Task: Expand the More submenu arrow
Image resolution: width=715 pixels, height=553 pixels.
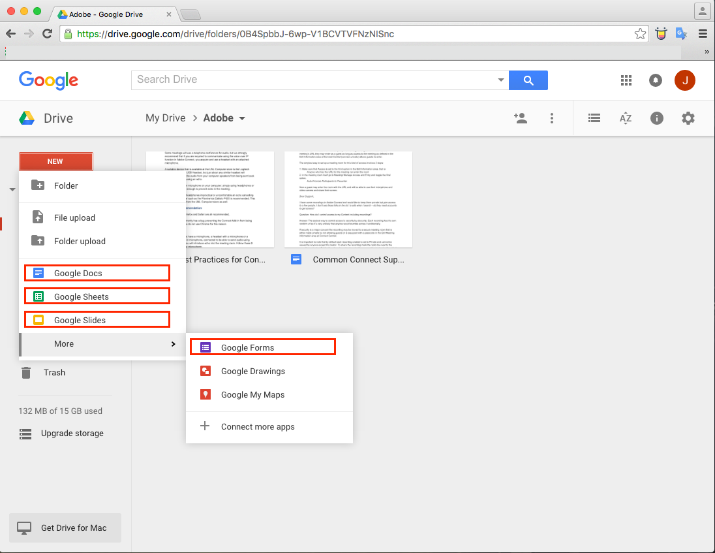Action: [x=174, y=344]
